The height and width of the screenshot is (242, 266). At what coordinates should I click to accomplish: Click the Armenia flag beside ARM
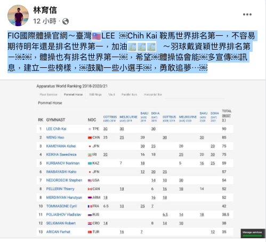click(90, 198)
